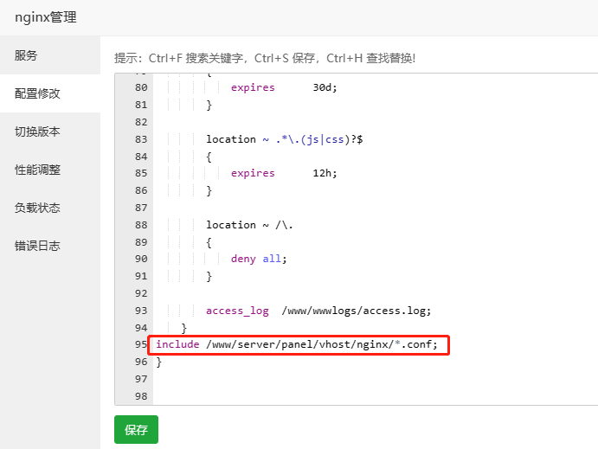Click line number 80 in gutter
598x449 pixels.
coord(141,87)
